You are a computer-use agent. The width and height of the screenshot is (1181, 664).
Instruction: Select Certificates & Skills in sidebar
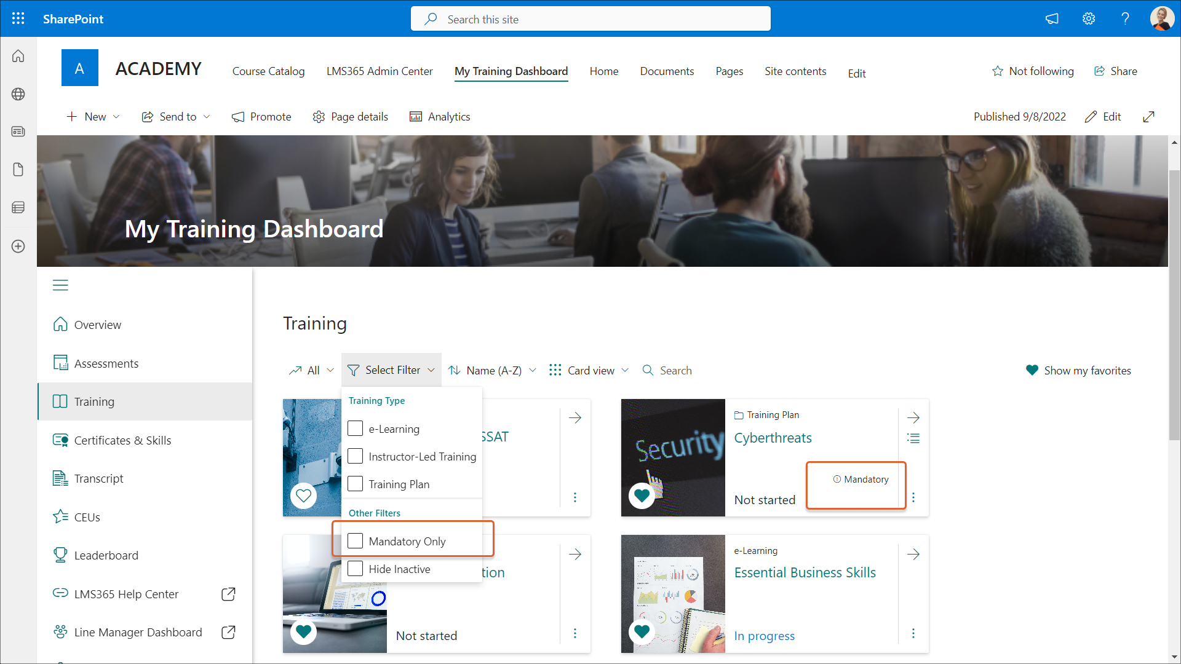(122, 440)
